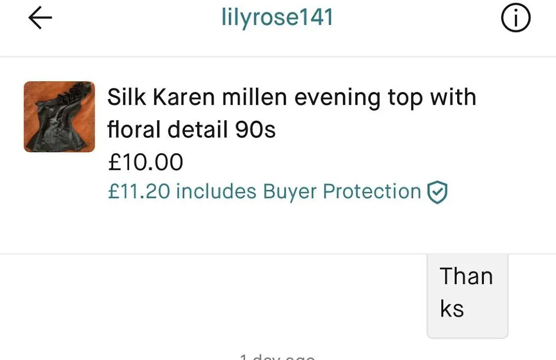Go back using the left arrow
The image size is (556, 360).
40,17
